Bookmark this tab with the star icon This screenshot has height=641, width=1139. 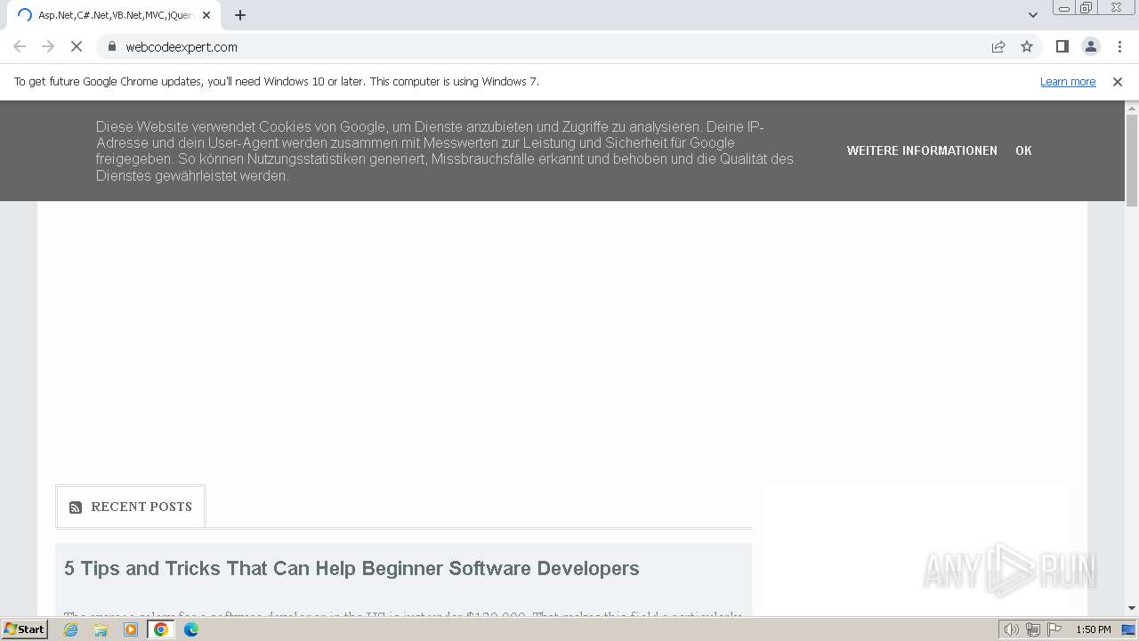click(x=1027, y=46)
